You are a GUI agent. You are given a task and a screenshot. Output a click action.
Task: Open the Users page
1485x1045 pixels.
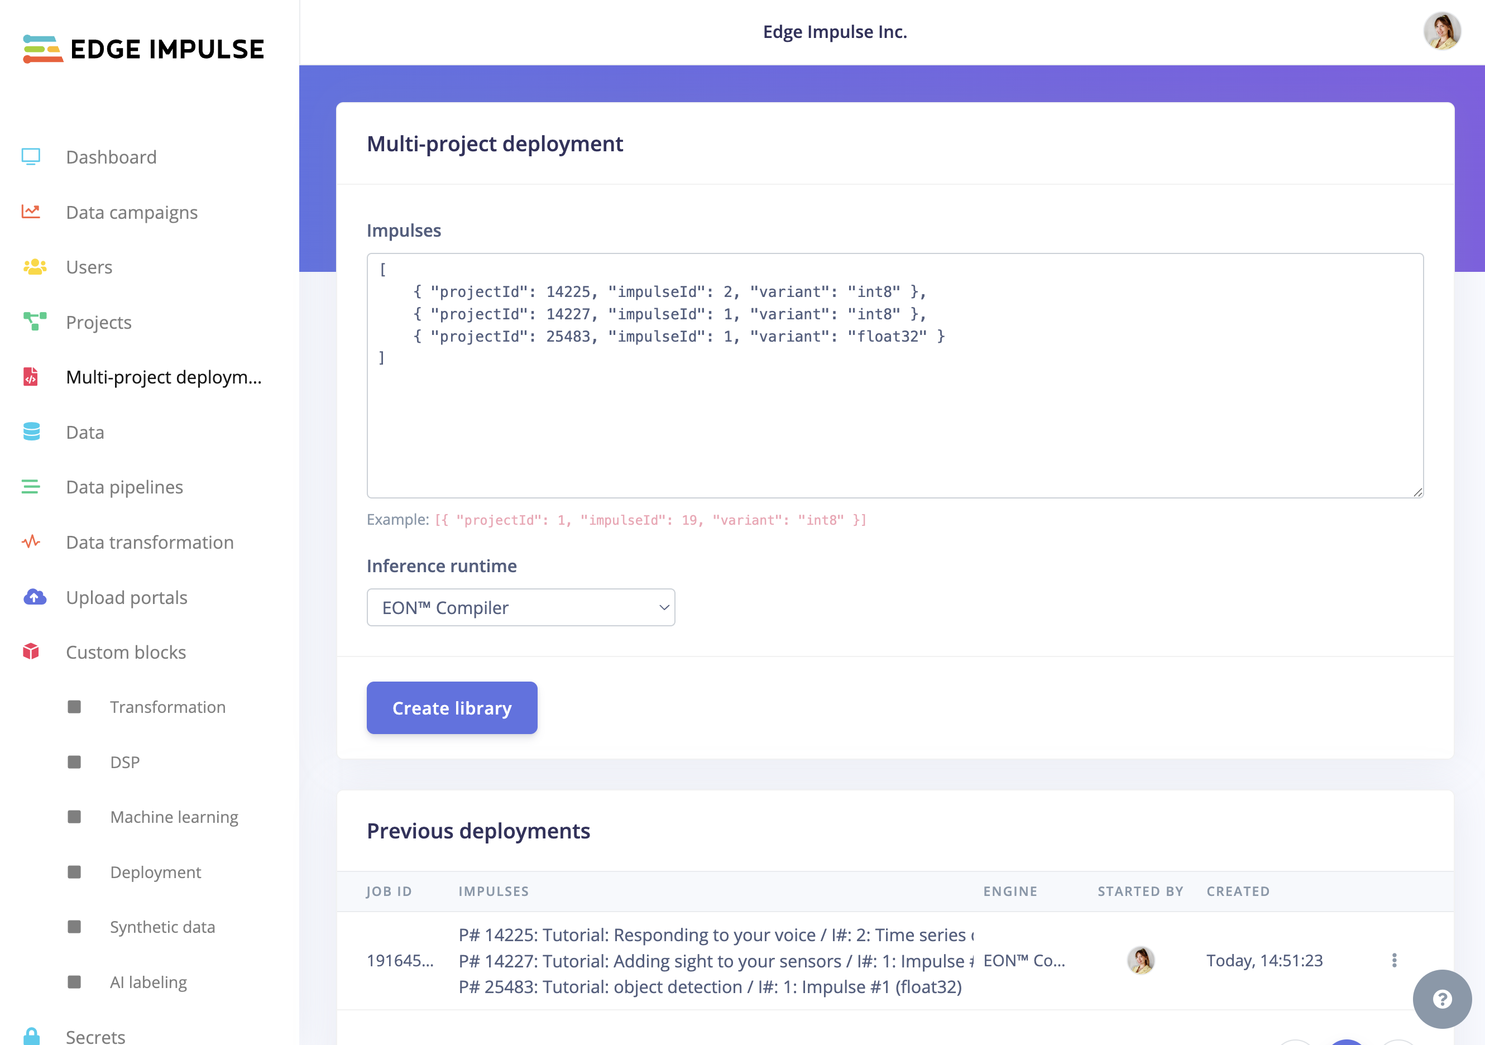coord(89,267)
